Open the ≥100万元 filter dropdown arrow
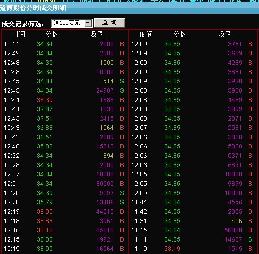 pyautogui.click(x=88, y=23)
